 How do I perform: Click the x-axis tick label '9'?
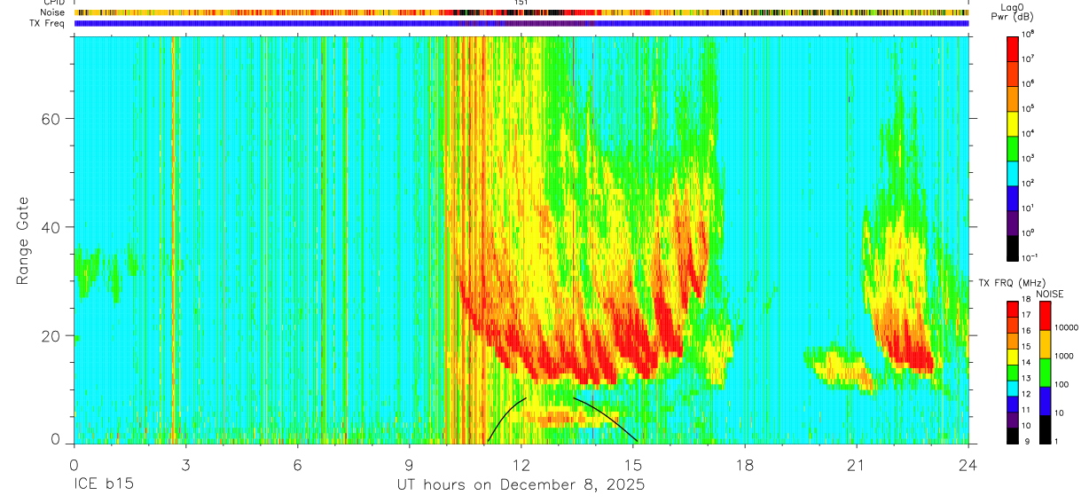409,464
